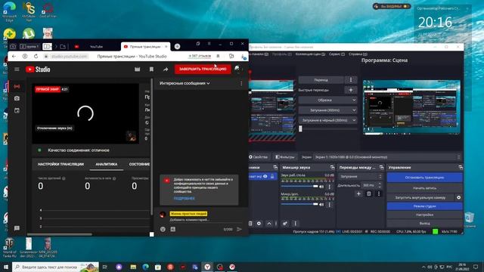Screen dimensions: 484x272
Task: Adjust the desktop audio volume slider
Action: tap(299, 187)
